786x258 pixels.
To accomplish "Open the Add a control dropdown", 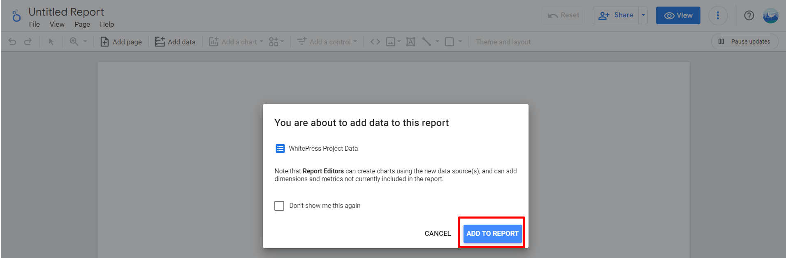I will (327, 42).
